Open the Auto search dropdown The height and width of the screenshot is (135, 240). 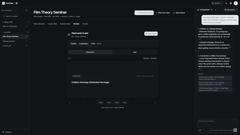point(230,10)
